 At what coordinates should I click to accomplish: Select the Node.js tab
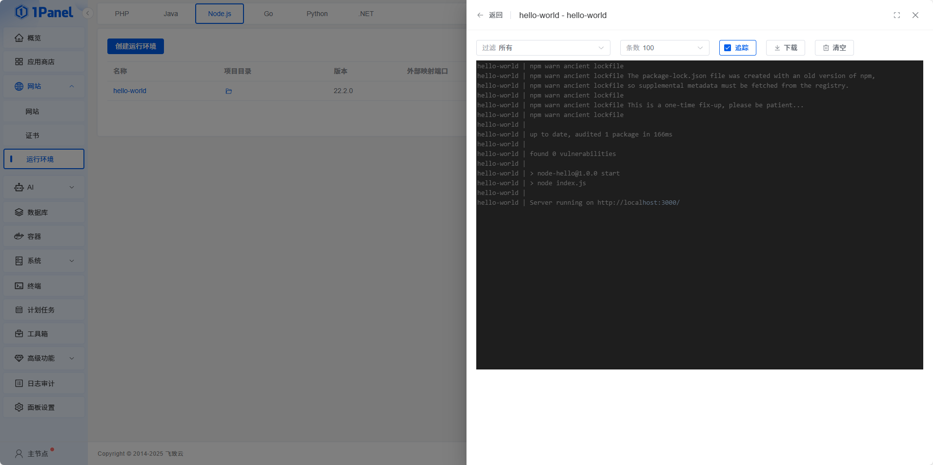(x=220, y=14)
